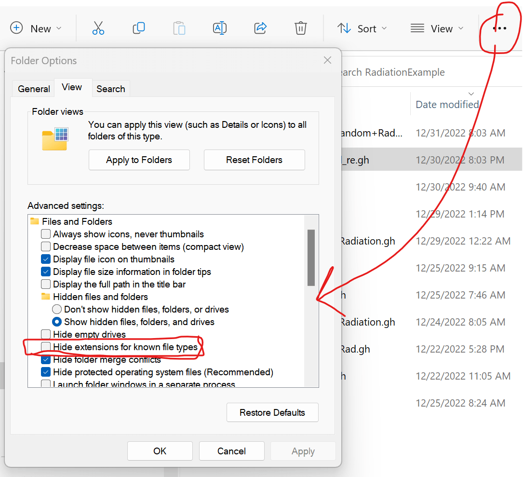Sort by Date modified column header
Image resolution: width=523 pixels, height=477 pixels.
pyautogui.click(x=447, y=105)
